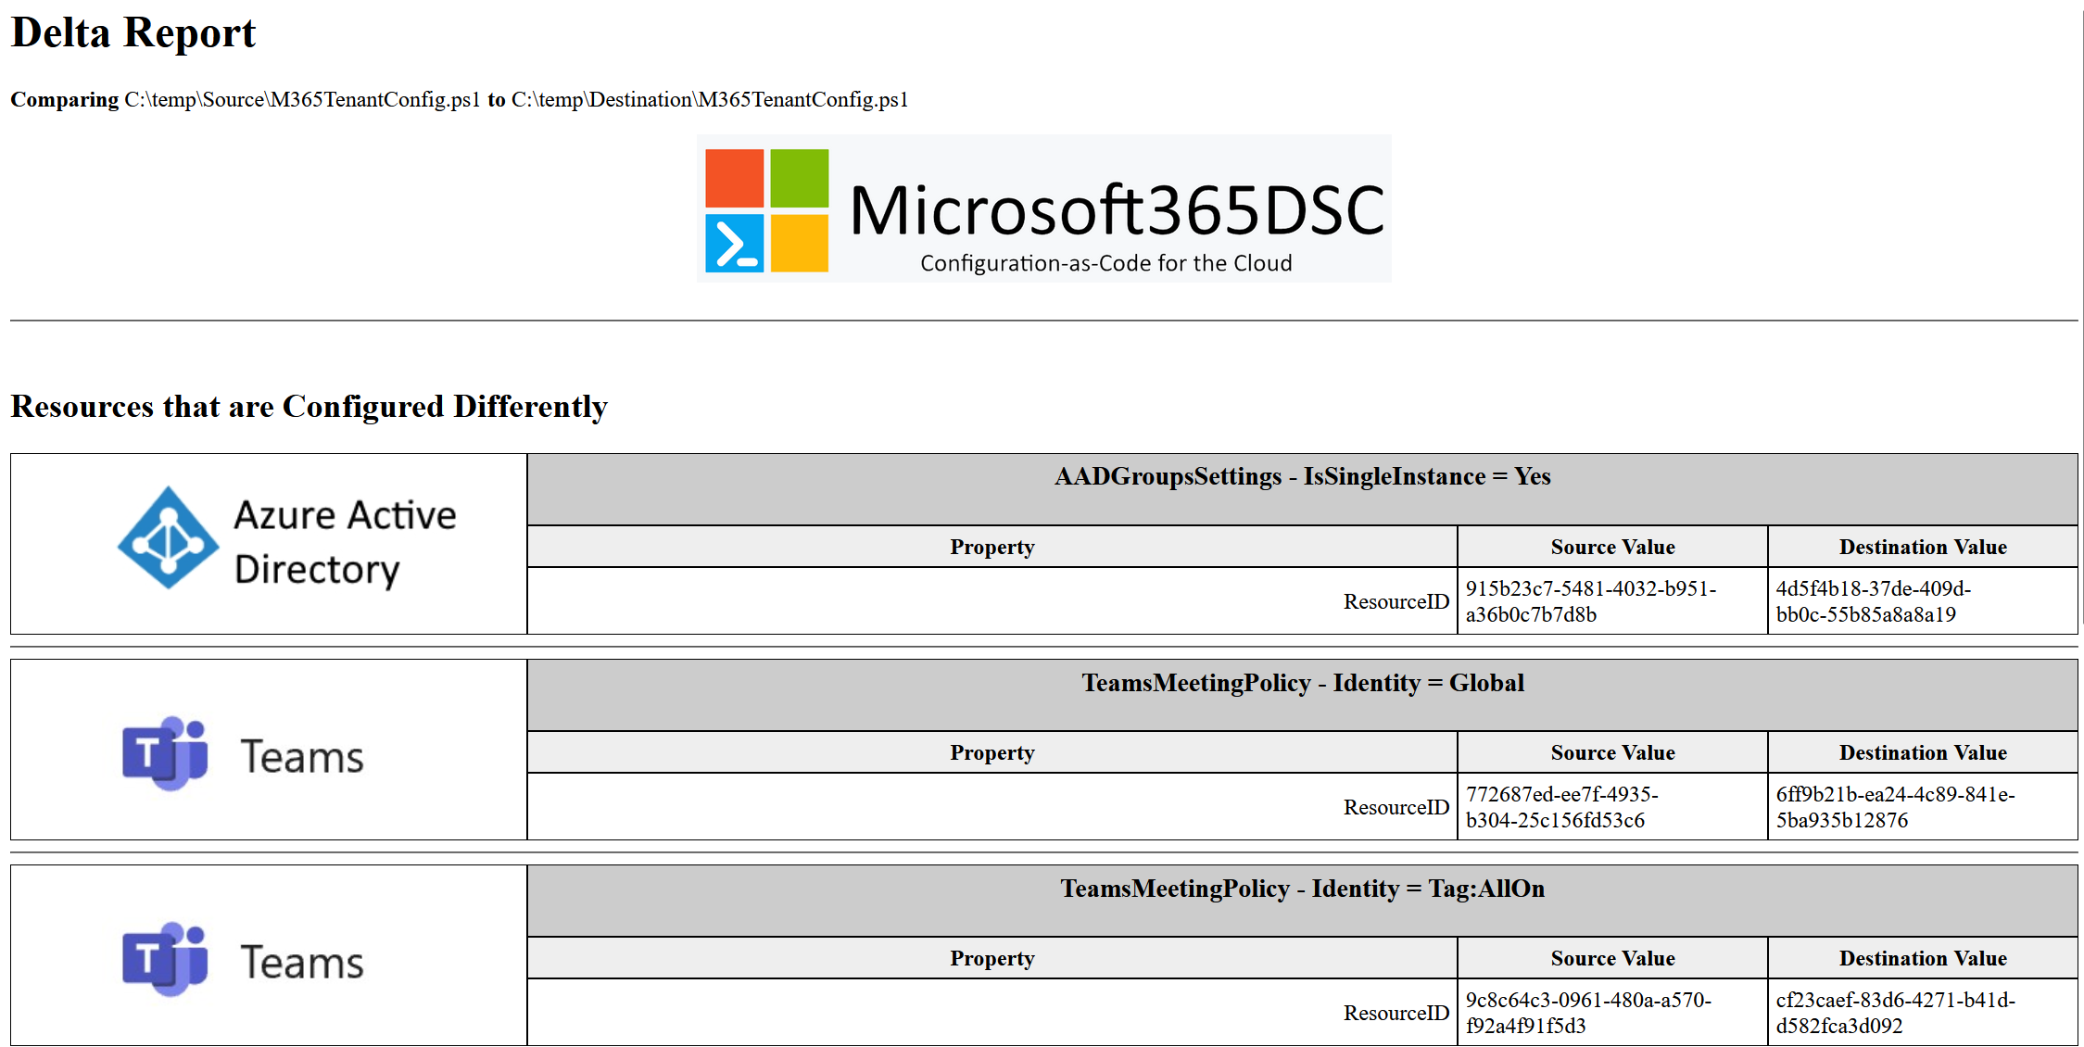Screen dimensions: 2084x1047
Task: Click the Resources that are Configured Differently heading
Action: [x=309, y=407]
